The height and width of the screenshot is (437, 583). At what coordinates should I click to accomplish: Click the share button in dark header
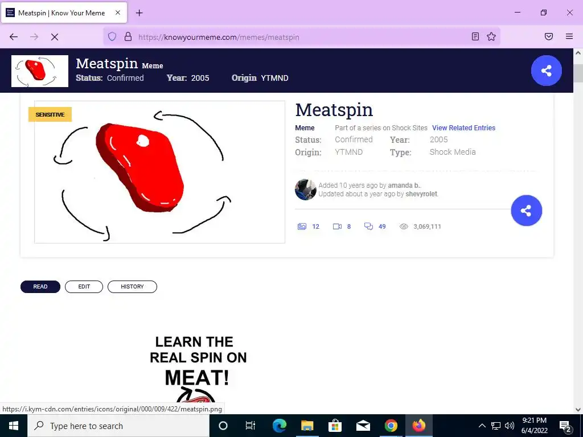(x=546, y=71)
